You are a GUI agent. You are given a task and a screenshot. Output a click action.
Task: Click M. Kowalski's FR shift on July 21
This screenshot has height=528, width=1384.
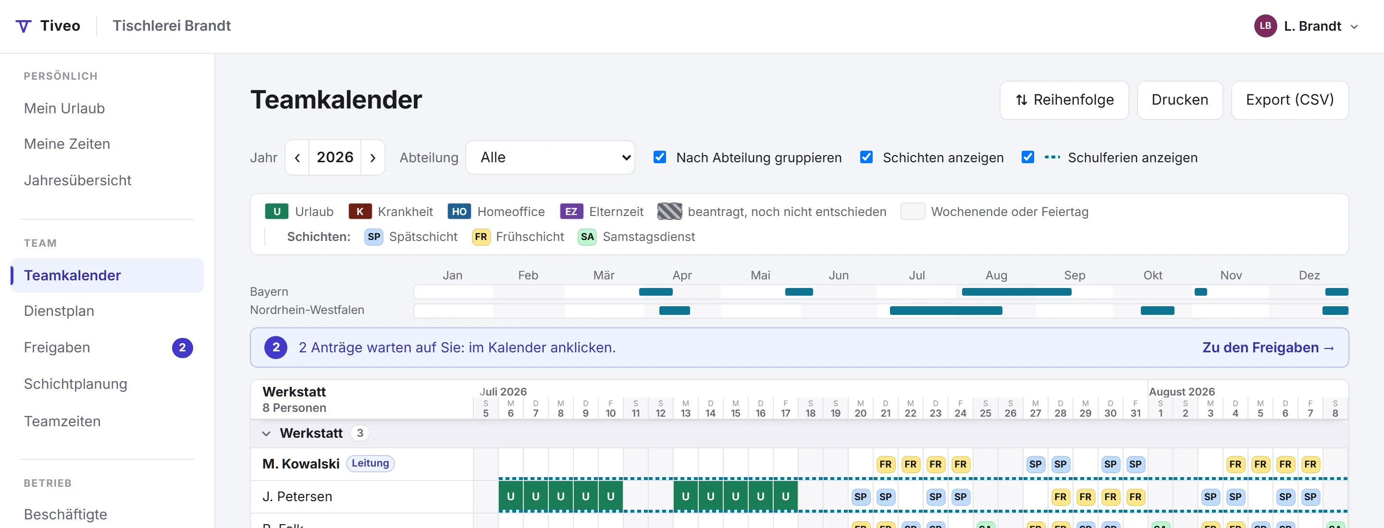tap(885, 464)
